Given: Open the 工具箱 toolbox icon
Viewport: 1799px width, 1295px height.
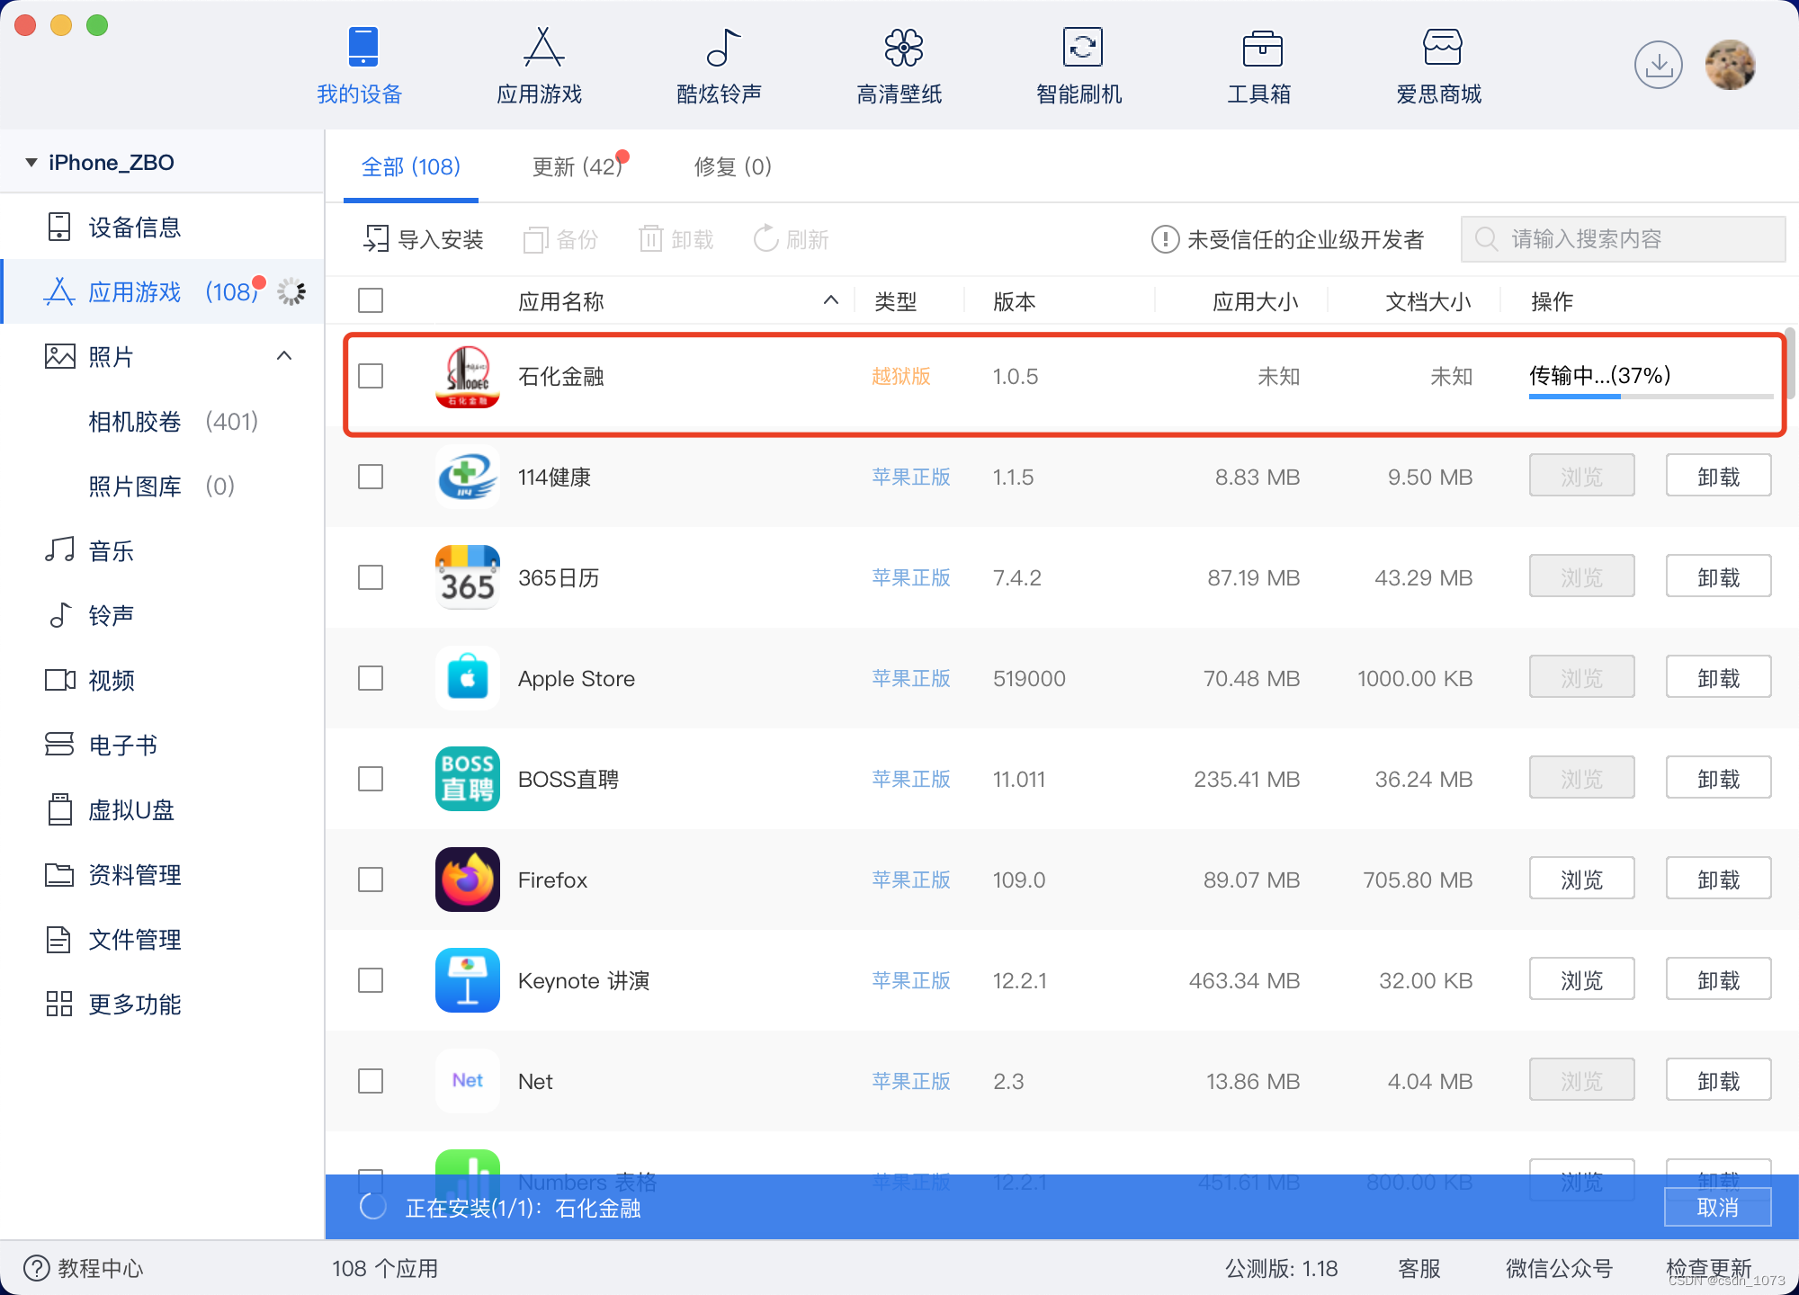Looking at the screenshot, I should tap(1263, 47).
